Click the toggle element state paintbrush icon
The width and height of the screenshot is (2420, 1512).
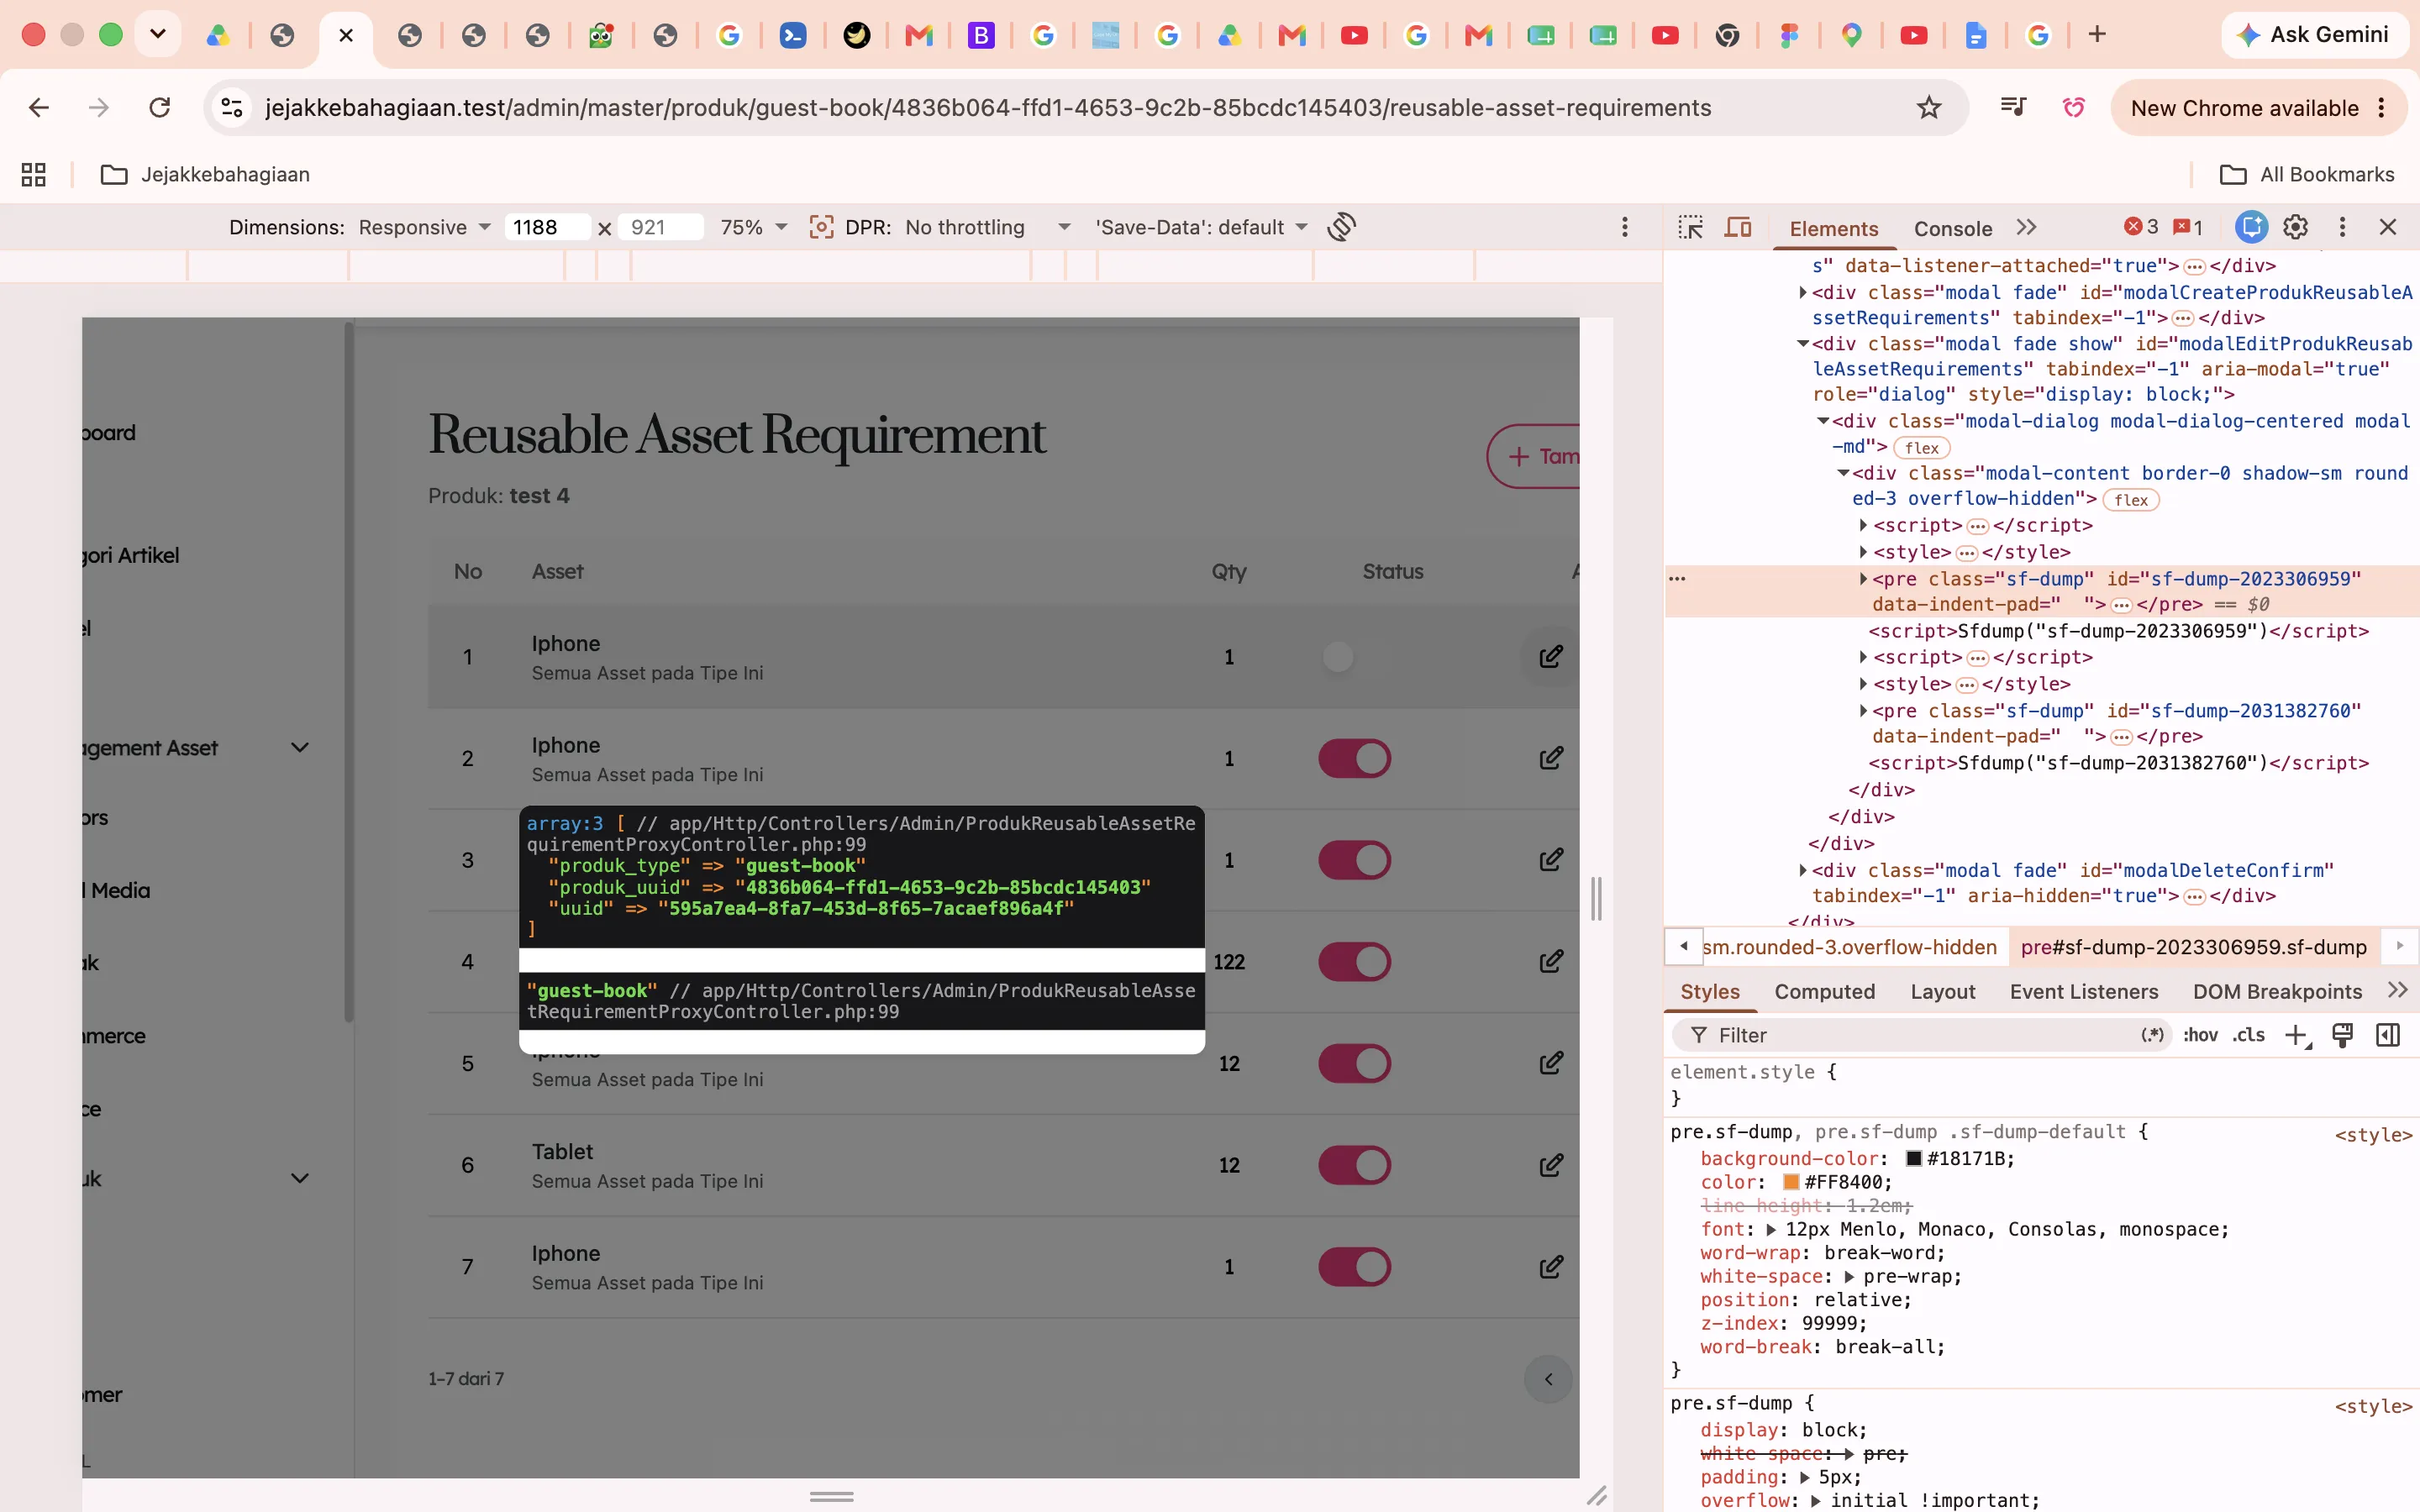point(2342,1035)
